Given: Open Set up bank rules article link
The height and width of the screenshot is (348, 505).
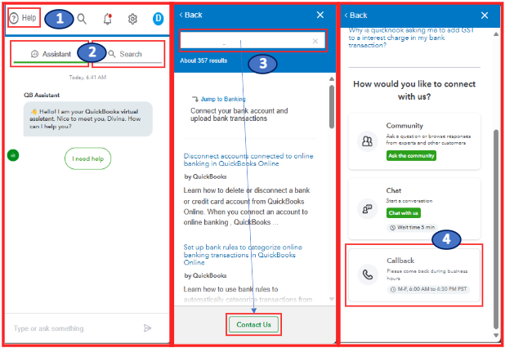Looking at the screenshot, I should (243, 255).
